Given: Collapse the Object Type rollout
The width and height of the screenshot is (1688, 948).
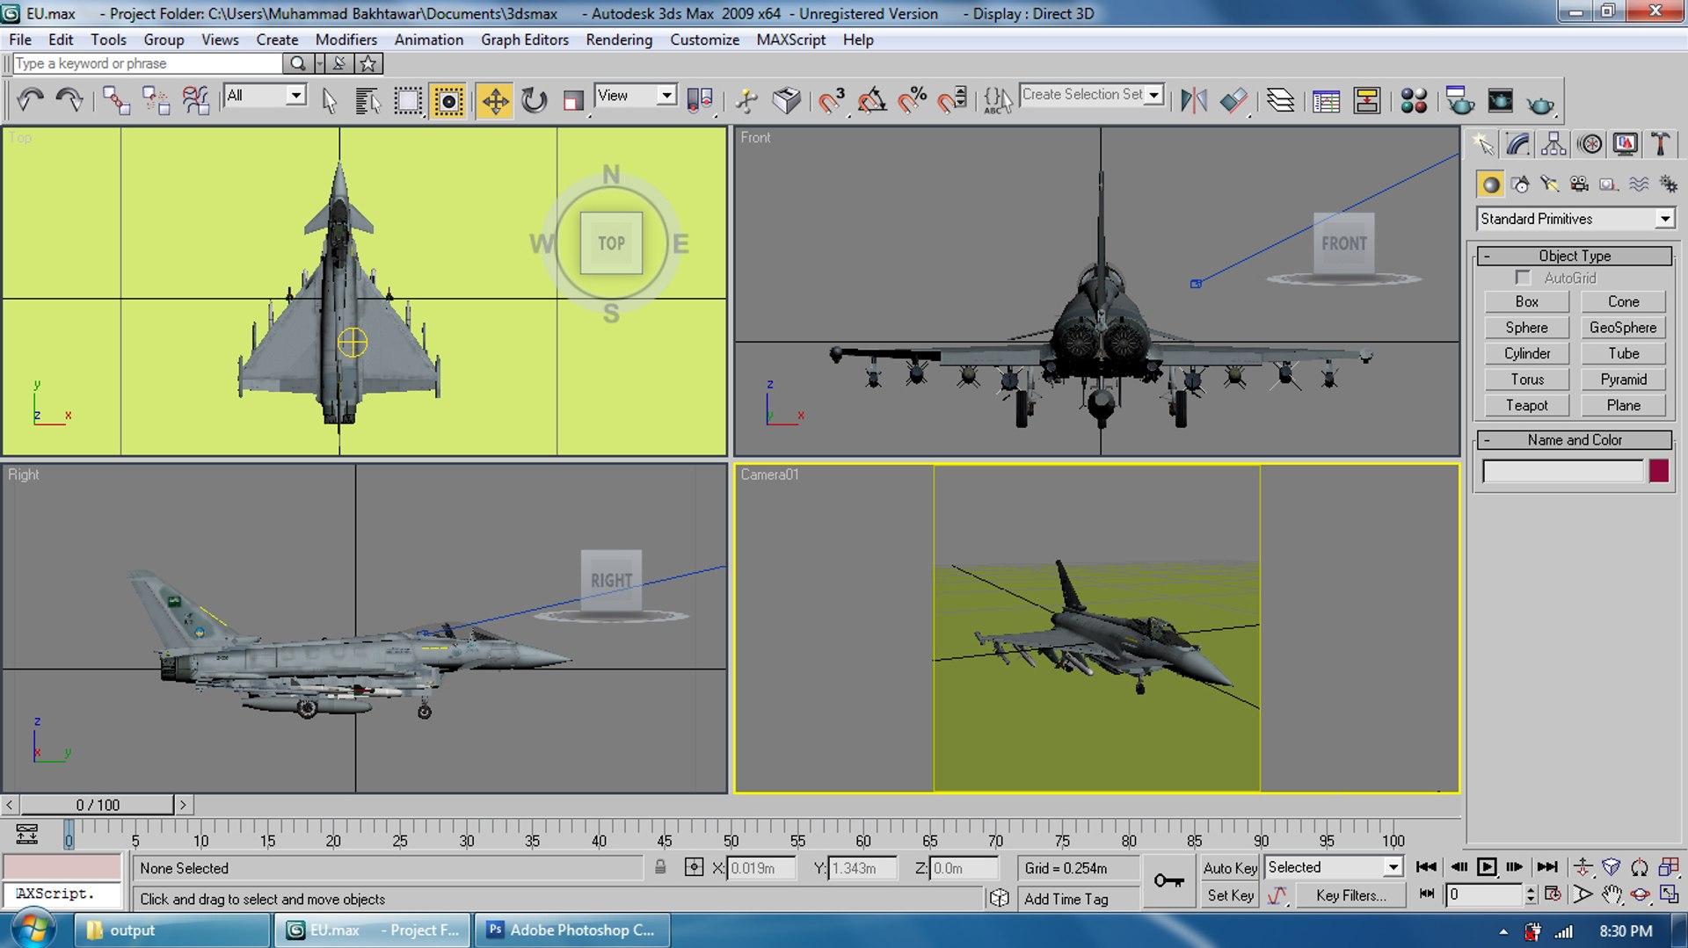Looking at the screenshot, I should (x=1574, y=256).
